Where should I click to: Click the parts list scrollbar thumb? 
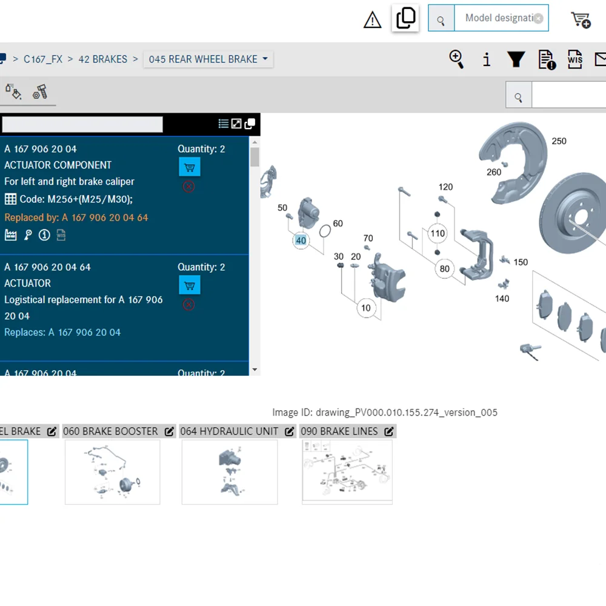(x=255, y=158)
